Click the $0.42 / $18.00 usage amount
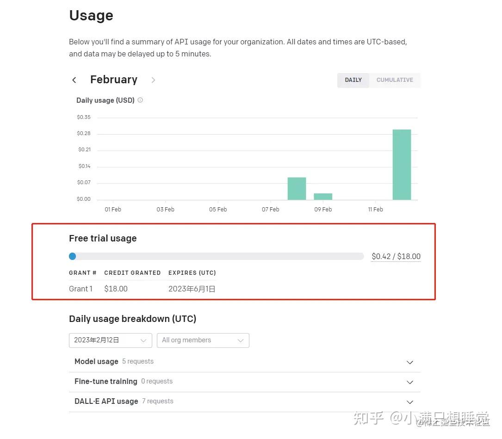 tap(396, 256)
